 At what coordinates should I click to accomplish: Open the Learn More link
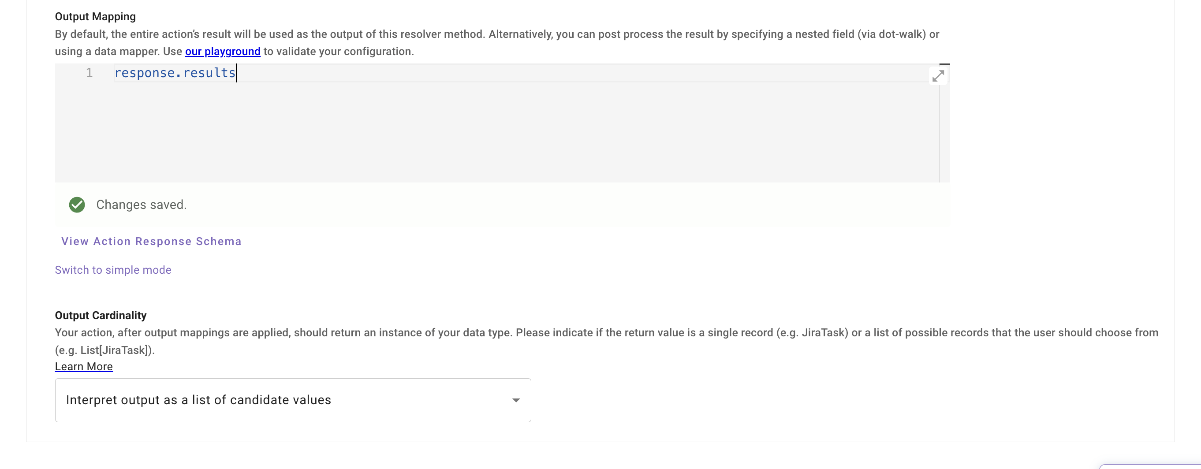coord(84,366)
